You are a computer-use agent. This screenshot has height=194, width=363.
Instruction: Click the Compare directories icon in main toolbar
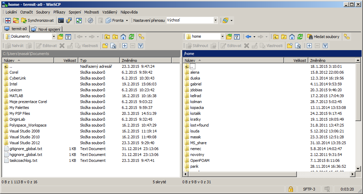pos(8,20)
